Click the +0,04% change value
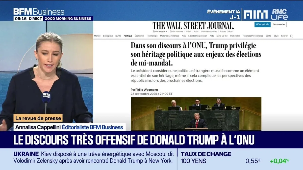The image size is (303, 170). (280, 161)
